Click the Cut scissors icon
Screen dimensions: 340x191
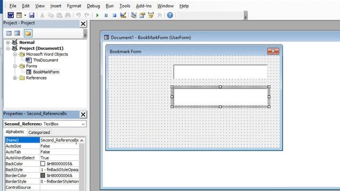pyautogui.click(x=42, y=15)
